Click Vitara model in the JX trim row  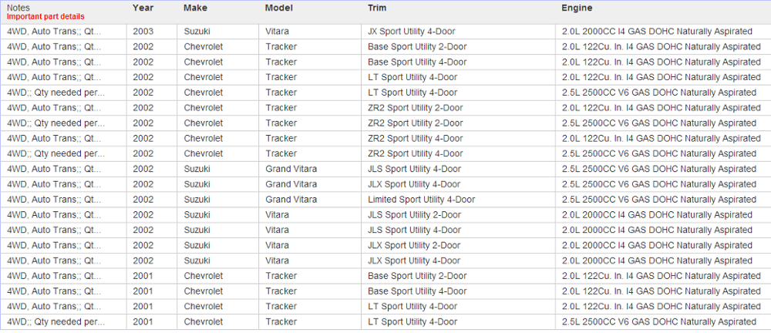coord(278,32)
